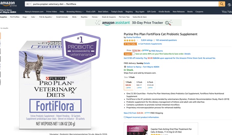Open the 3,824 ratings link

coord(147,40)
